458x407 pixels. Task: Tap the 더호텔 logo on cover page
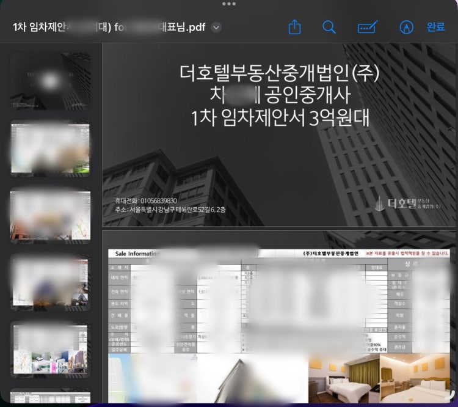[408, 204]
